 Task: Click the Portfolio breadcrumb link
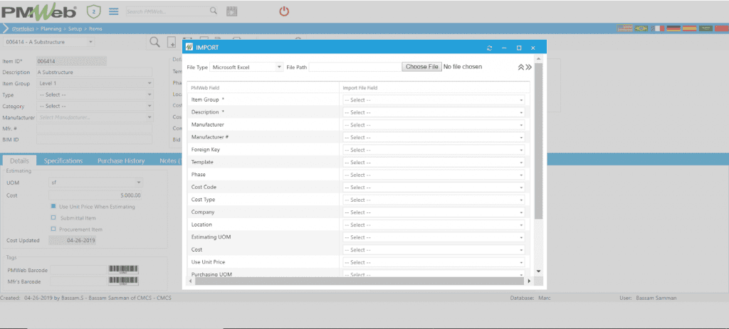[x=24, y=29]
